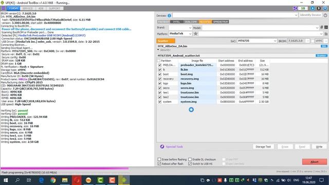
Task: Click the Devices info icon
Action: point(169,15)
